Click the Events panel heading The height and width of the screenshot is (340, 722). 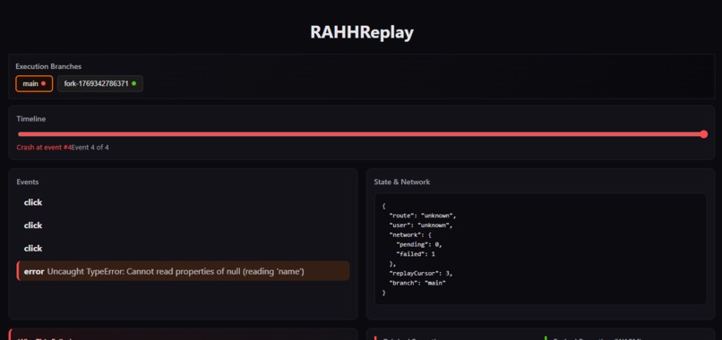(x=28, y=182)
